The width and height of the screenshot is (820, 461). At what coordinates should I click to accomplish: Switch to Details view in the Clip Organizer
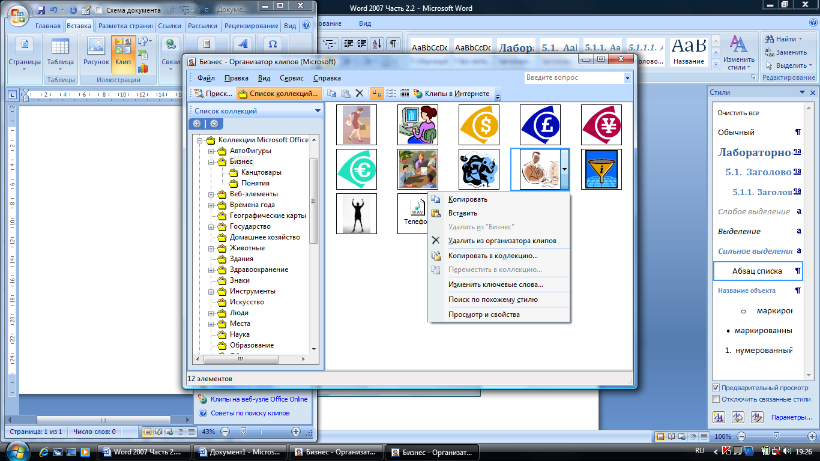(405, 94)
